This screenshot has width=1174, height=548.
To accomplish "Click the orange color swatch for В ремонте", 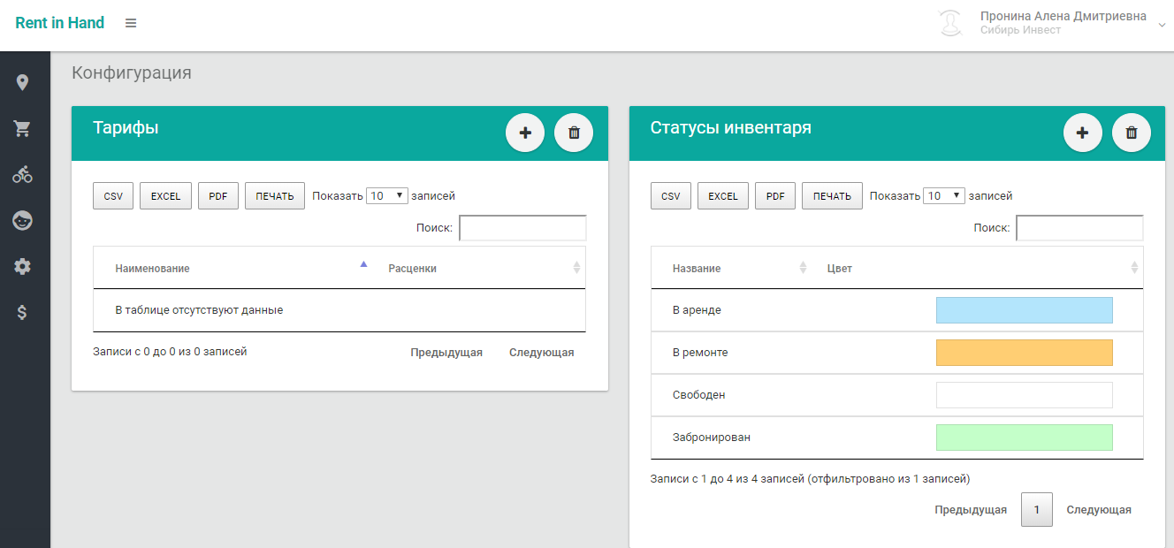I will click(1024, 353).
